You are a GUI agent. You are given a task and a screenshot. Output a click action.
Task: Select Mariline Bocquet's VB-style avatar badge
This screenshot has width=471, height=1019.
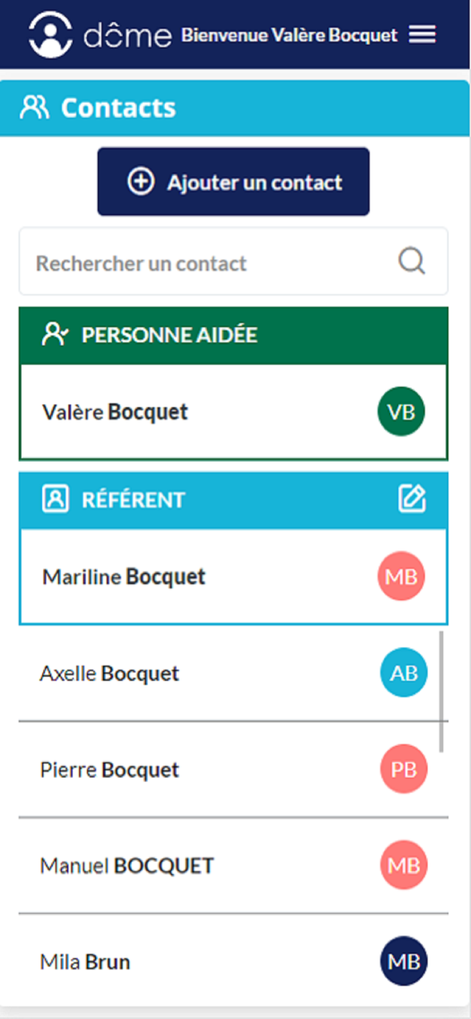pos(401,576)
